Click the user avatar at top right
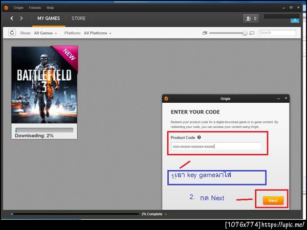Screen dimensions: 307x230 (x=295, y=20)
